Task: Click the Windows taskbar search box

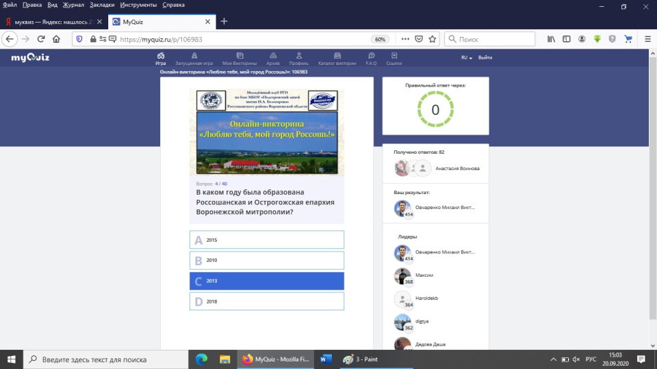Action: click(105, 359)
